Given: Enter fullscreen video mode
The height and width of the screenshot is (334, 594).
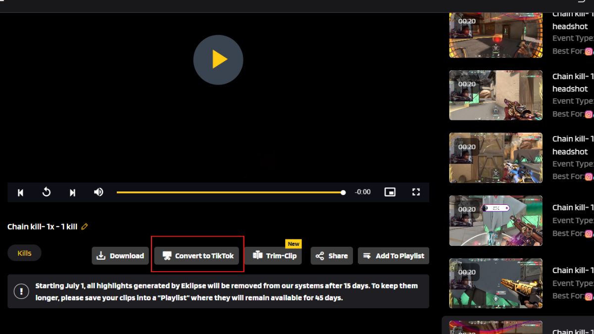Looking at the screenshot, I should (x=416, y=192).
